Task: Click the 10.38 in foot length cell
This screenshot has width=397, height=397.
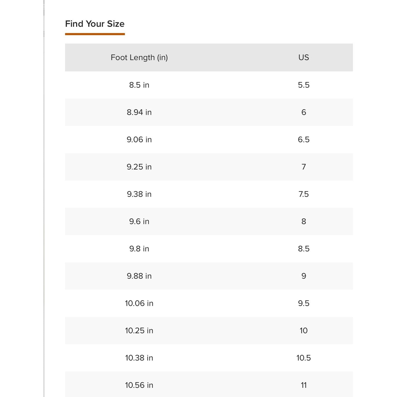Action: tap(139, 358)
